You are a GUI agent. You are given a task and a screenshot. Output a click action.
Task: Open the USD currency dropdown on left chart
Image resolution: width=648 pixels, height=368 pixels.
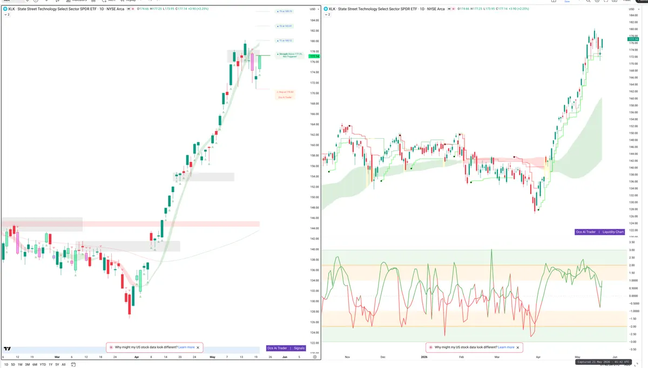pos(313,9)
